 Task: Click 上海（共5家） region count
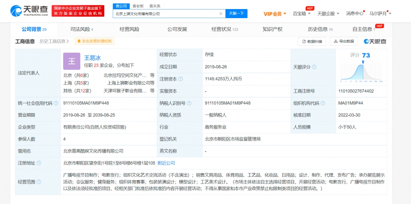pyautogui.click(x=76, y=83)
